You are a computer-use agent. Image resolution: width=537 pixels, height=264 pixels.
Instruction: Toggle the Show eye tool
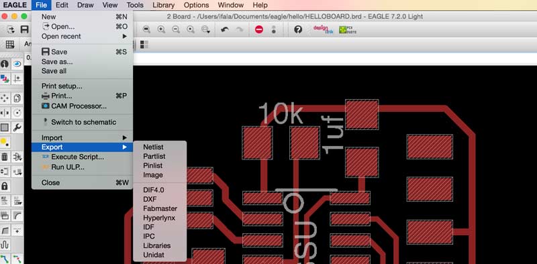tap(17, 64)
